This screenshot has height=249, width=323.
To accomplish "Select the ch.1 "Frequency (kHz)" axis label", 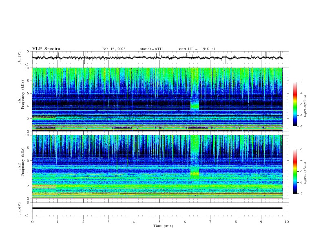I will click(x=23, y=94).
